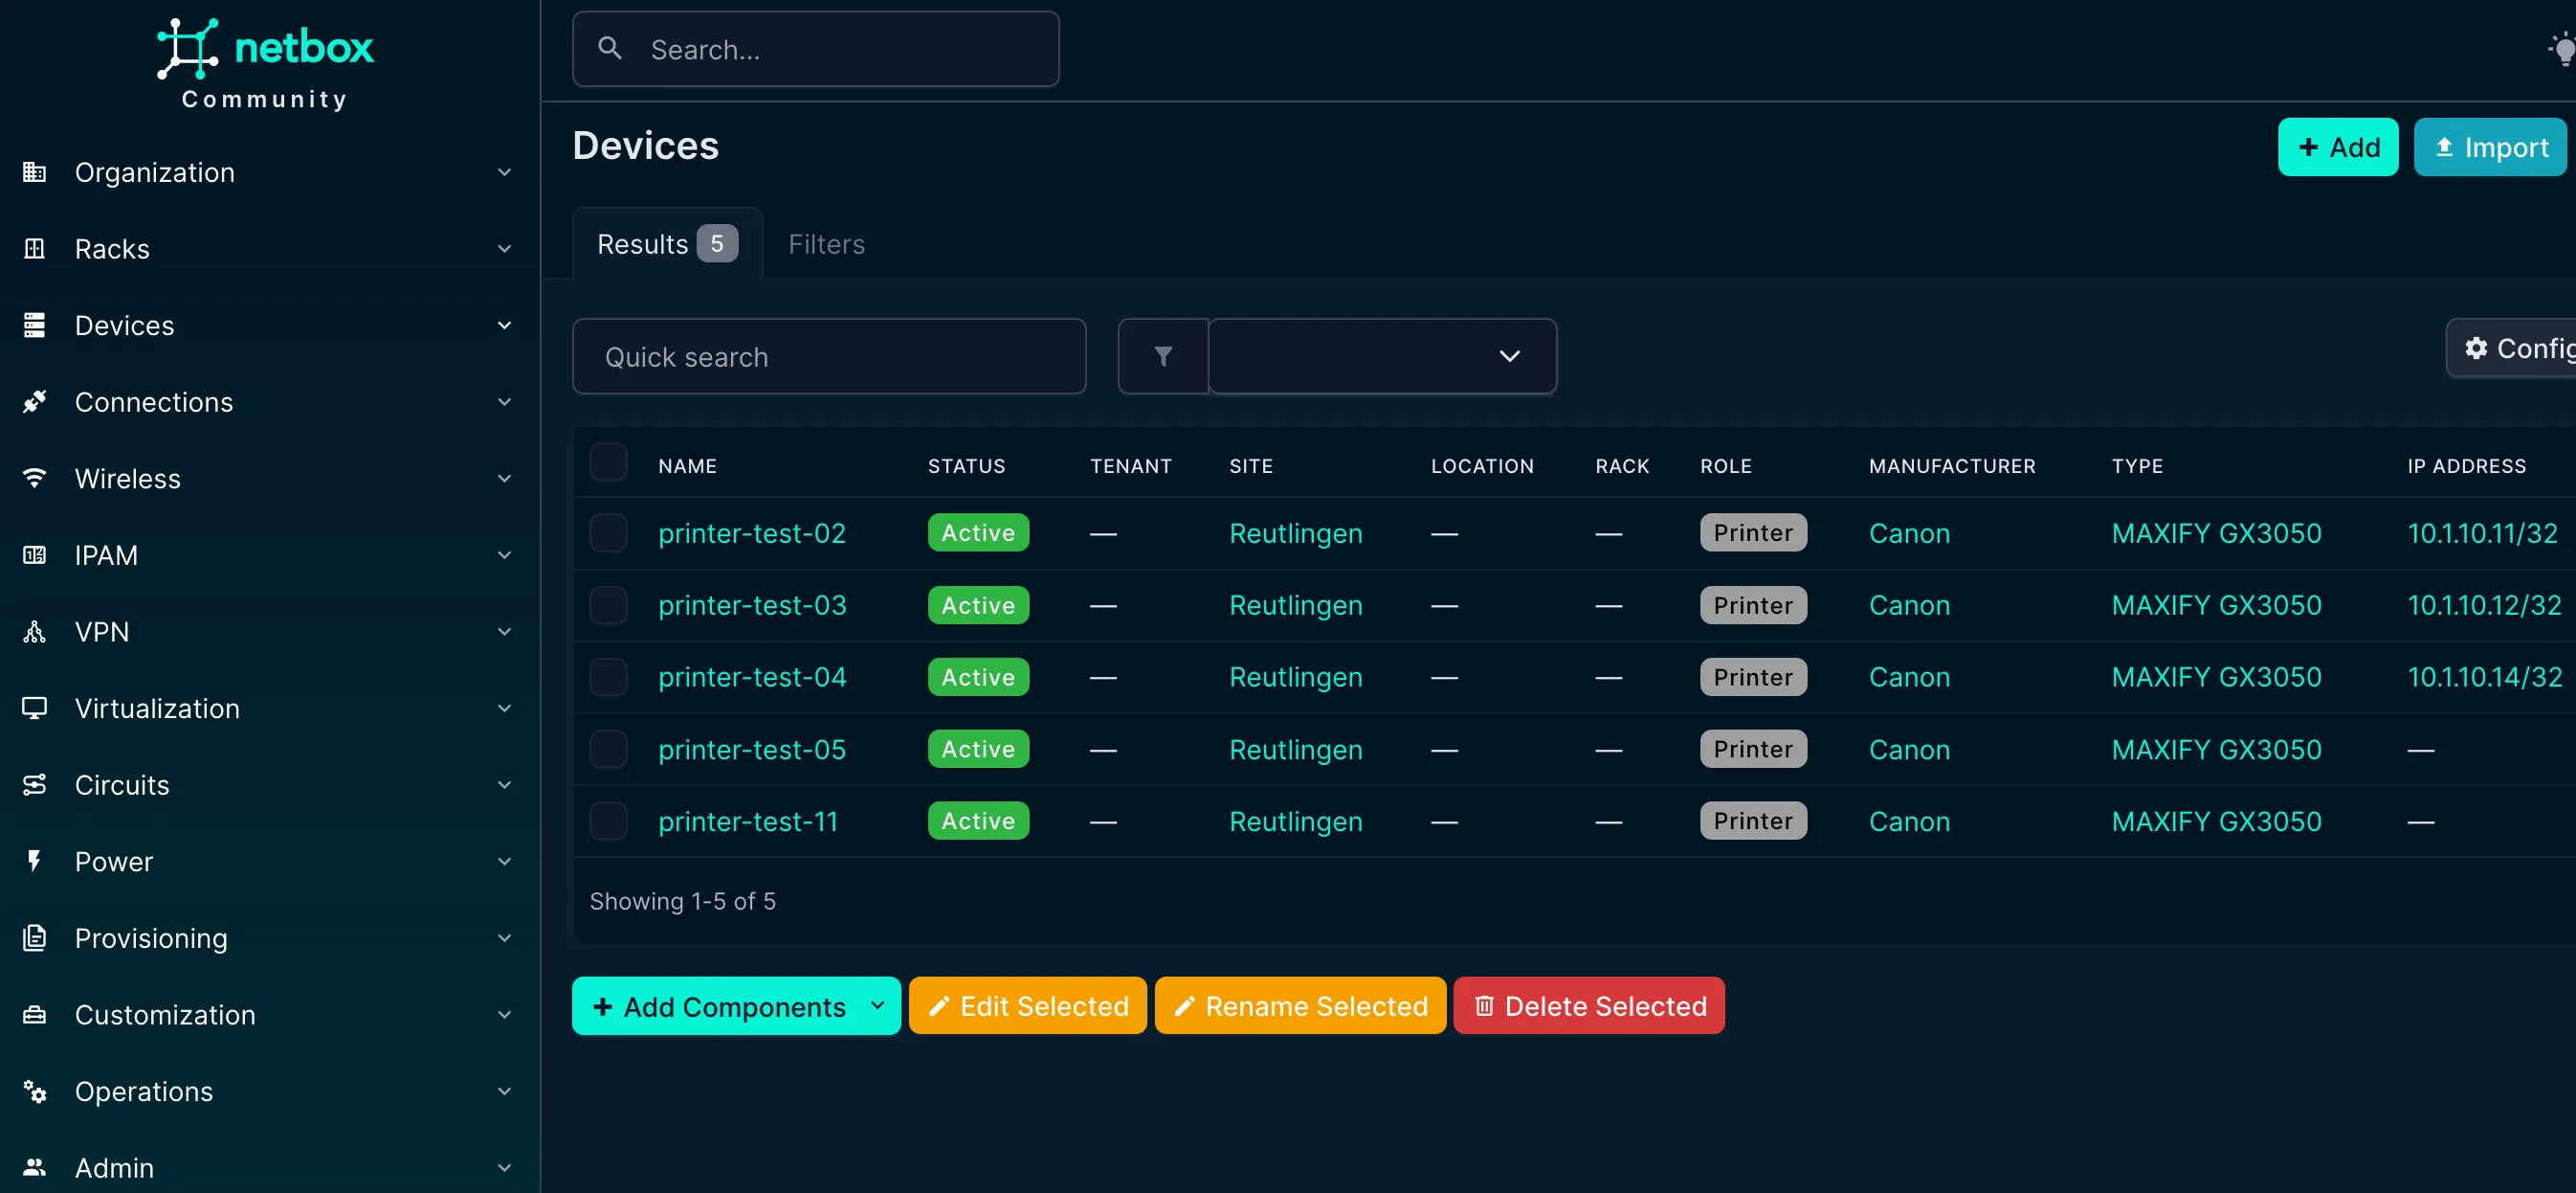The height and width of the screenshot is (1193, 2576).
Task: Click the Power lightning bolt icon
Action: point(34,861)
